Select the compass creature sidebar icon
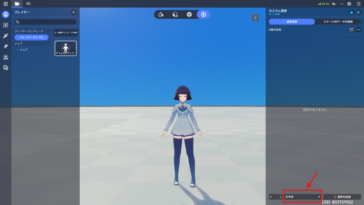Image resolution: width=364 pixels, height=205 pixels. tap(6, 25)
